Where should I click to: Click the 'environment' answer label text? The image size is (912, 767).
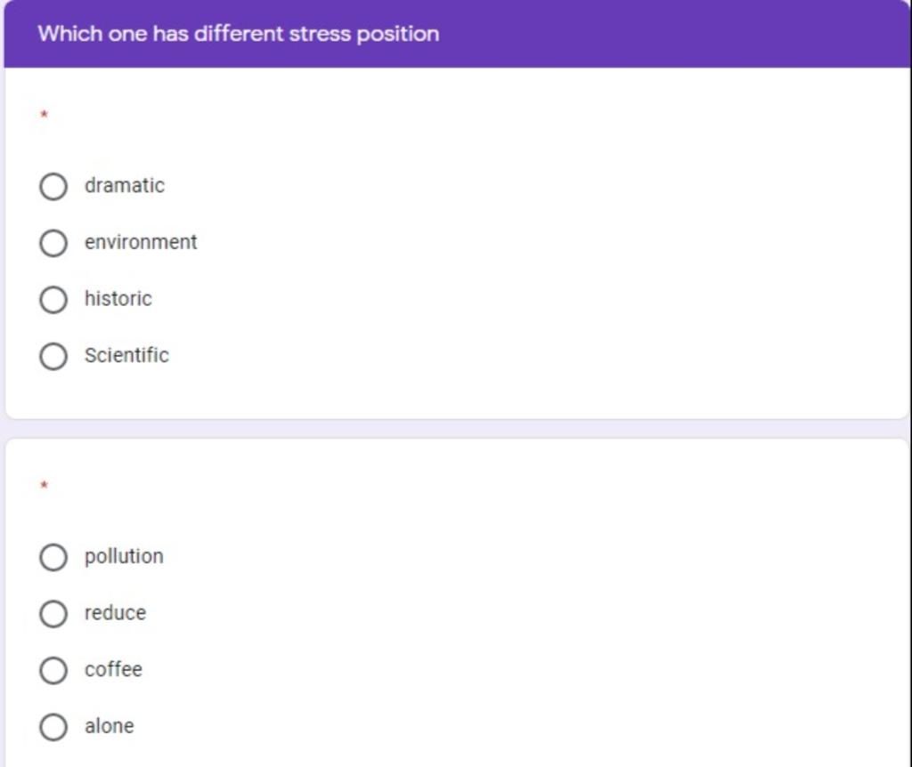(141, 242)
